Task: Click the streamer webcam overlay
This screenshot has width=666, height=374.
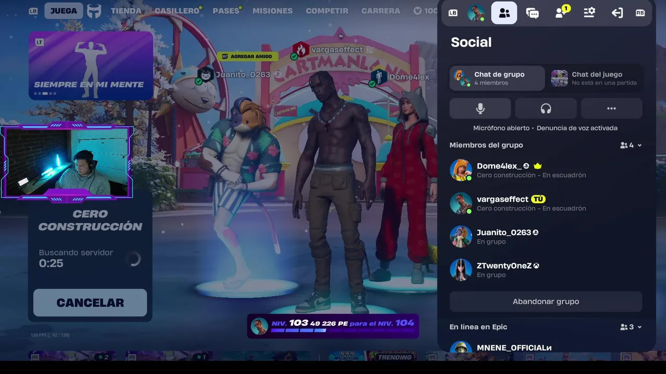Action: (67, 163)
